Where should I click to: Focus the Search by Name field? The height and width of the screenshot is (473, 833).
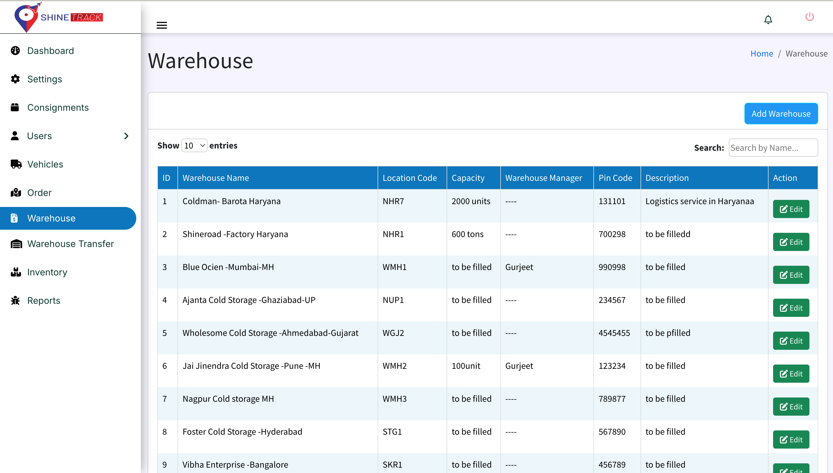pos(773,147)
